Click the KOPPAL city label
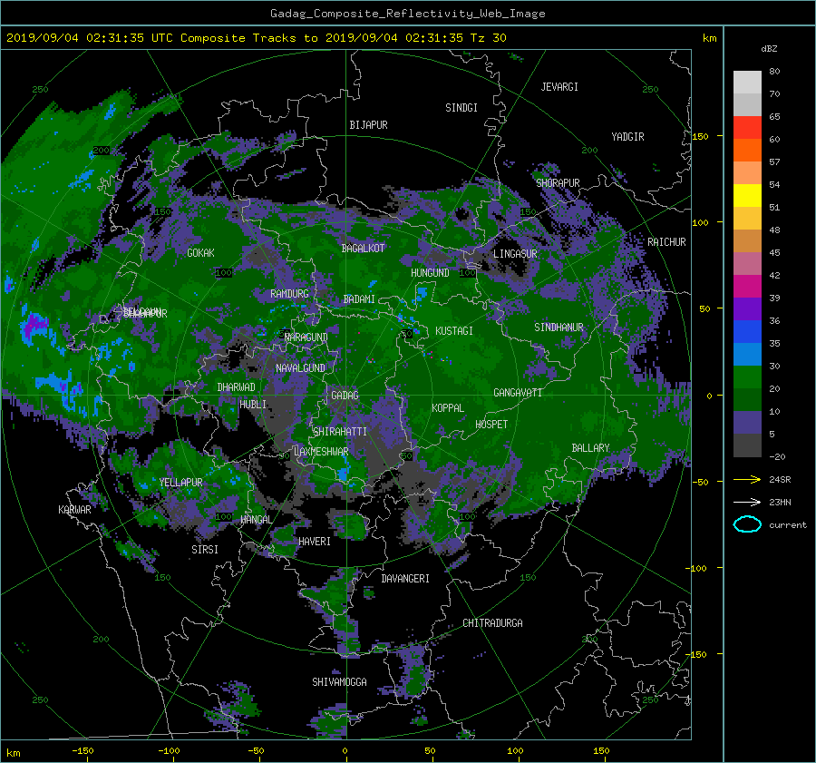The height and width of the screenshot is (763, 816). tap(448, 408)
